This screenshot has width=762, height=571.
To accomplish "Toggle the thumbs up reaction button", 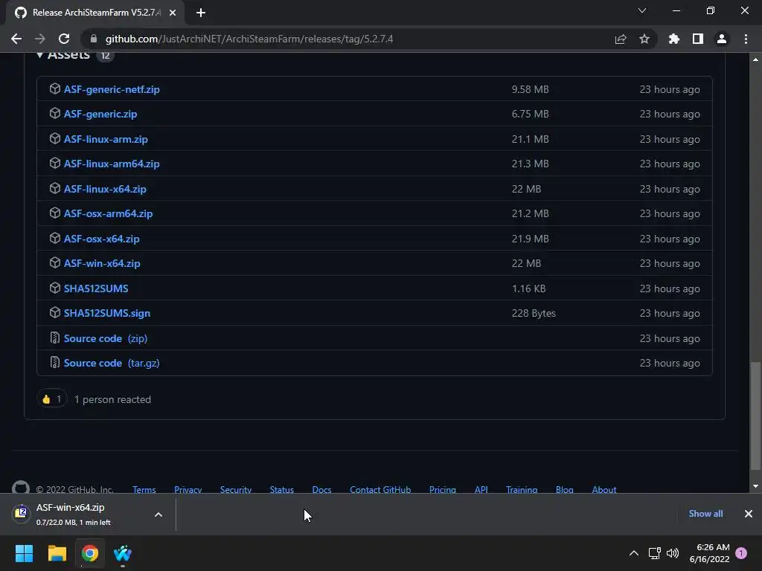I will 51,399.
